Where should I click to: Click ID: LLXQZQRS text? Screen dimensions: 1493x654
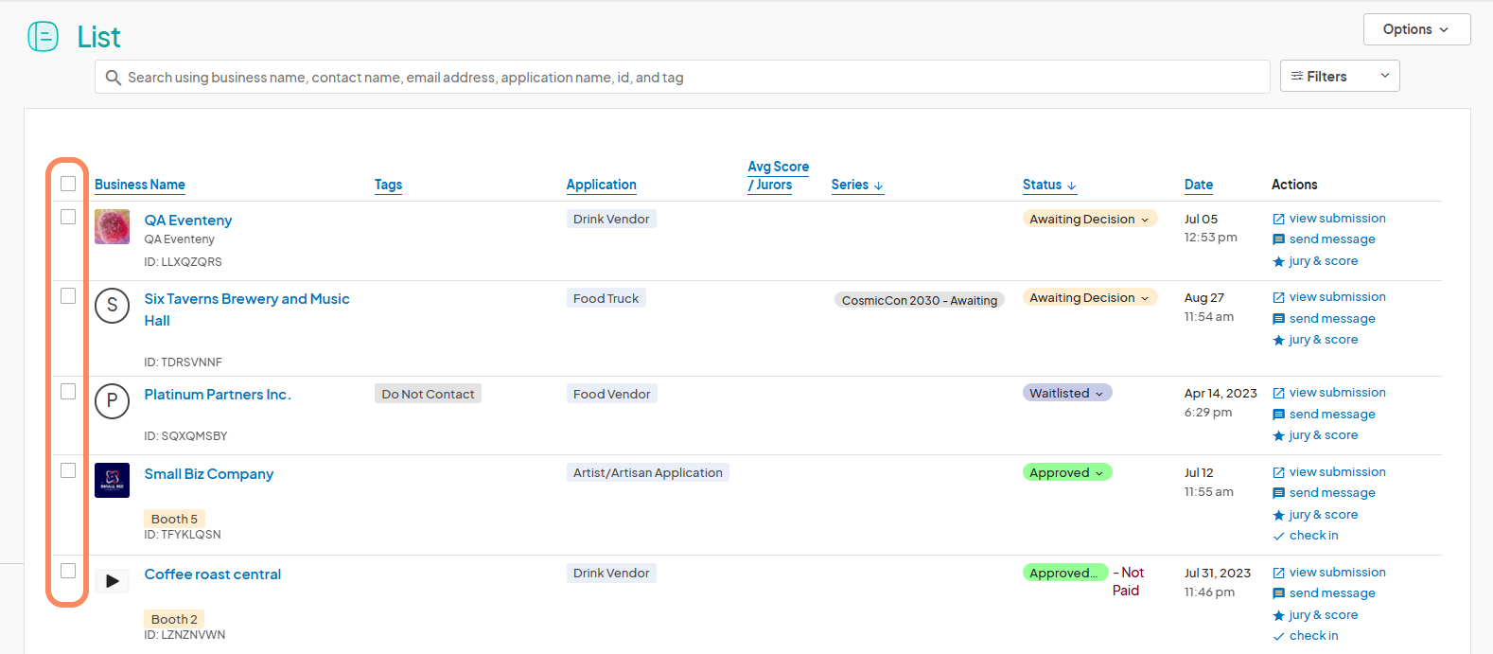pyautogui.click(x=184, y=261)
